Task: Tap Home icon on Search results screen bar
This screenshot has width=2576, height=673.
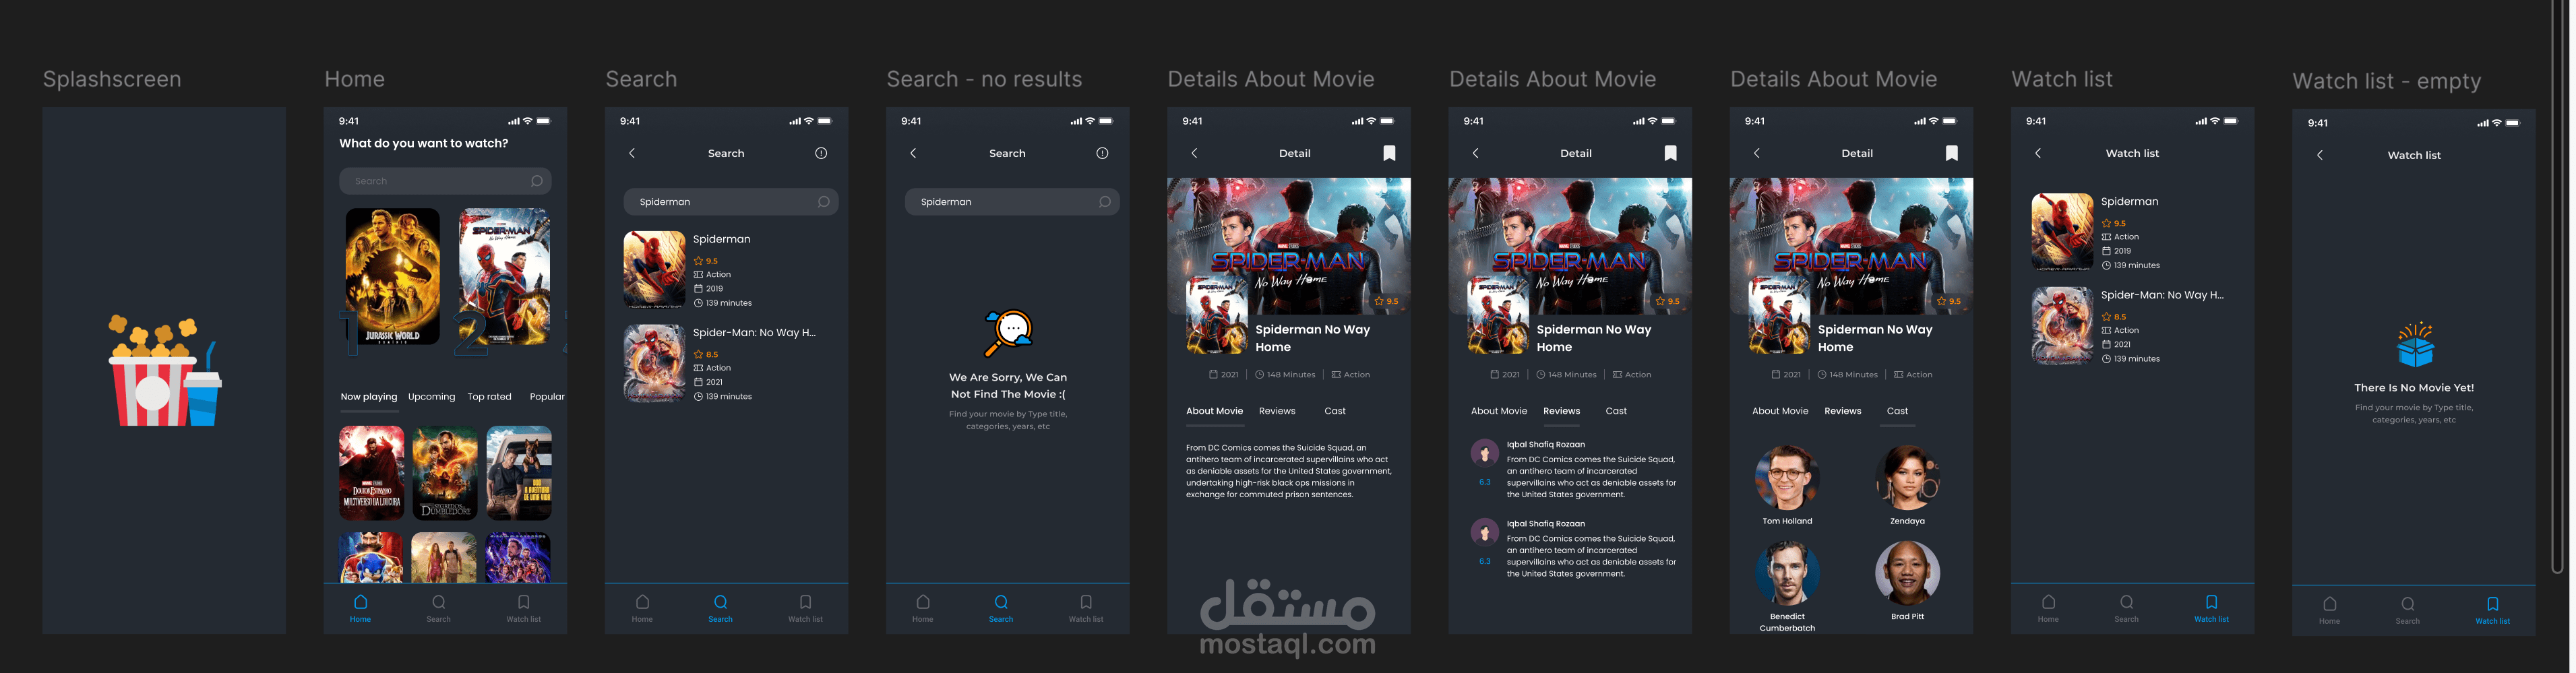Action: tap(643, 602)
